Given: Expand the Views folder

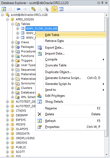Looking at the screenshot, I should tap(12, 42).
